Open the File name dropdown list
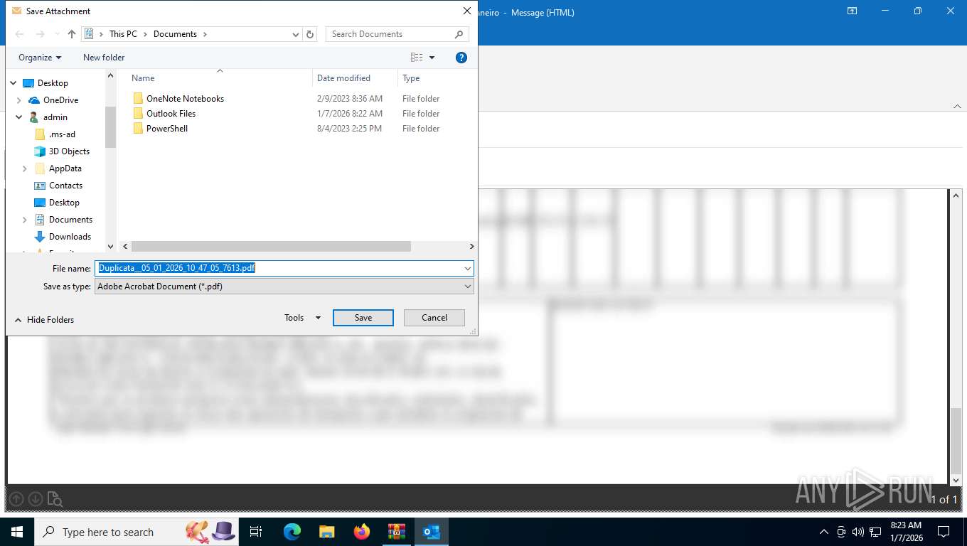This screenshot has height=546, width=967. (x=468, y=268)
